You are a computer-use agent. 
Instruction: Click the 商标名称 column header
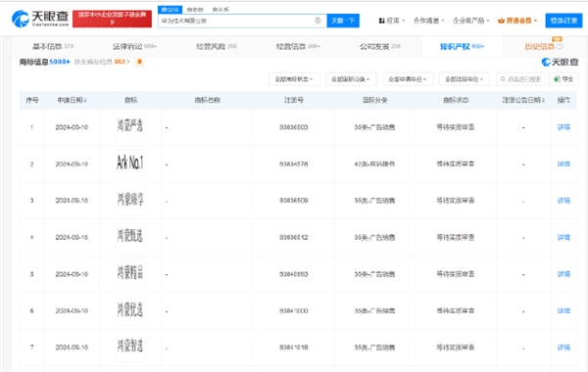click(208, 100)
